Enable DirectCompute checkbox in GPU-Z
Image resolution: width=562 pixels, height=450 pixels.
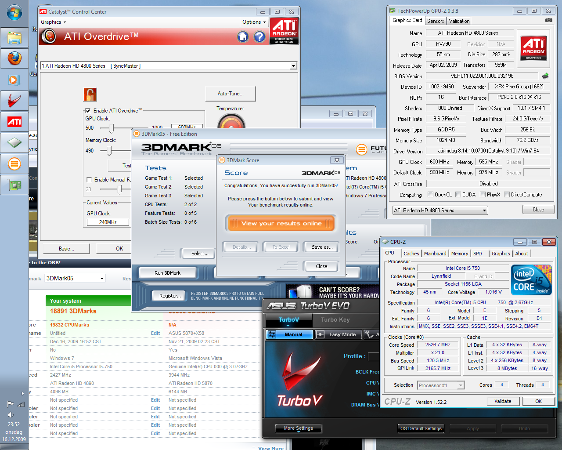click(507, 195)
